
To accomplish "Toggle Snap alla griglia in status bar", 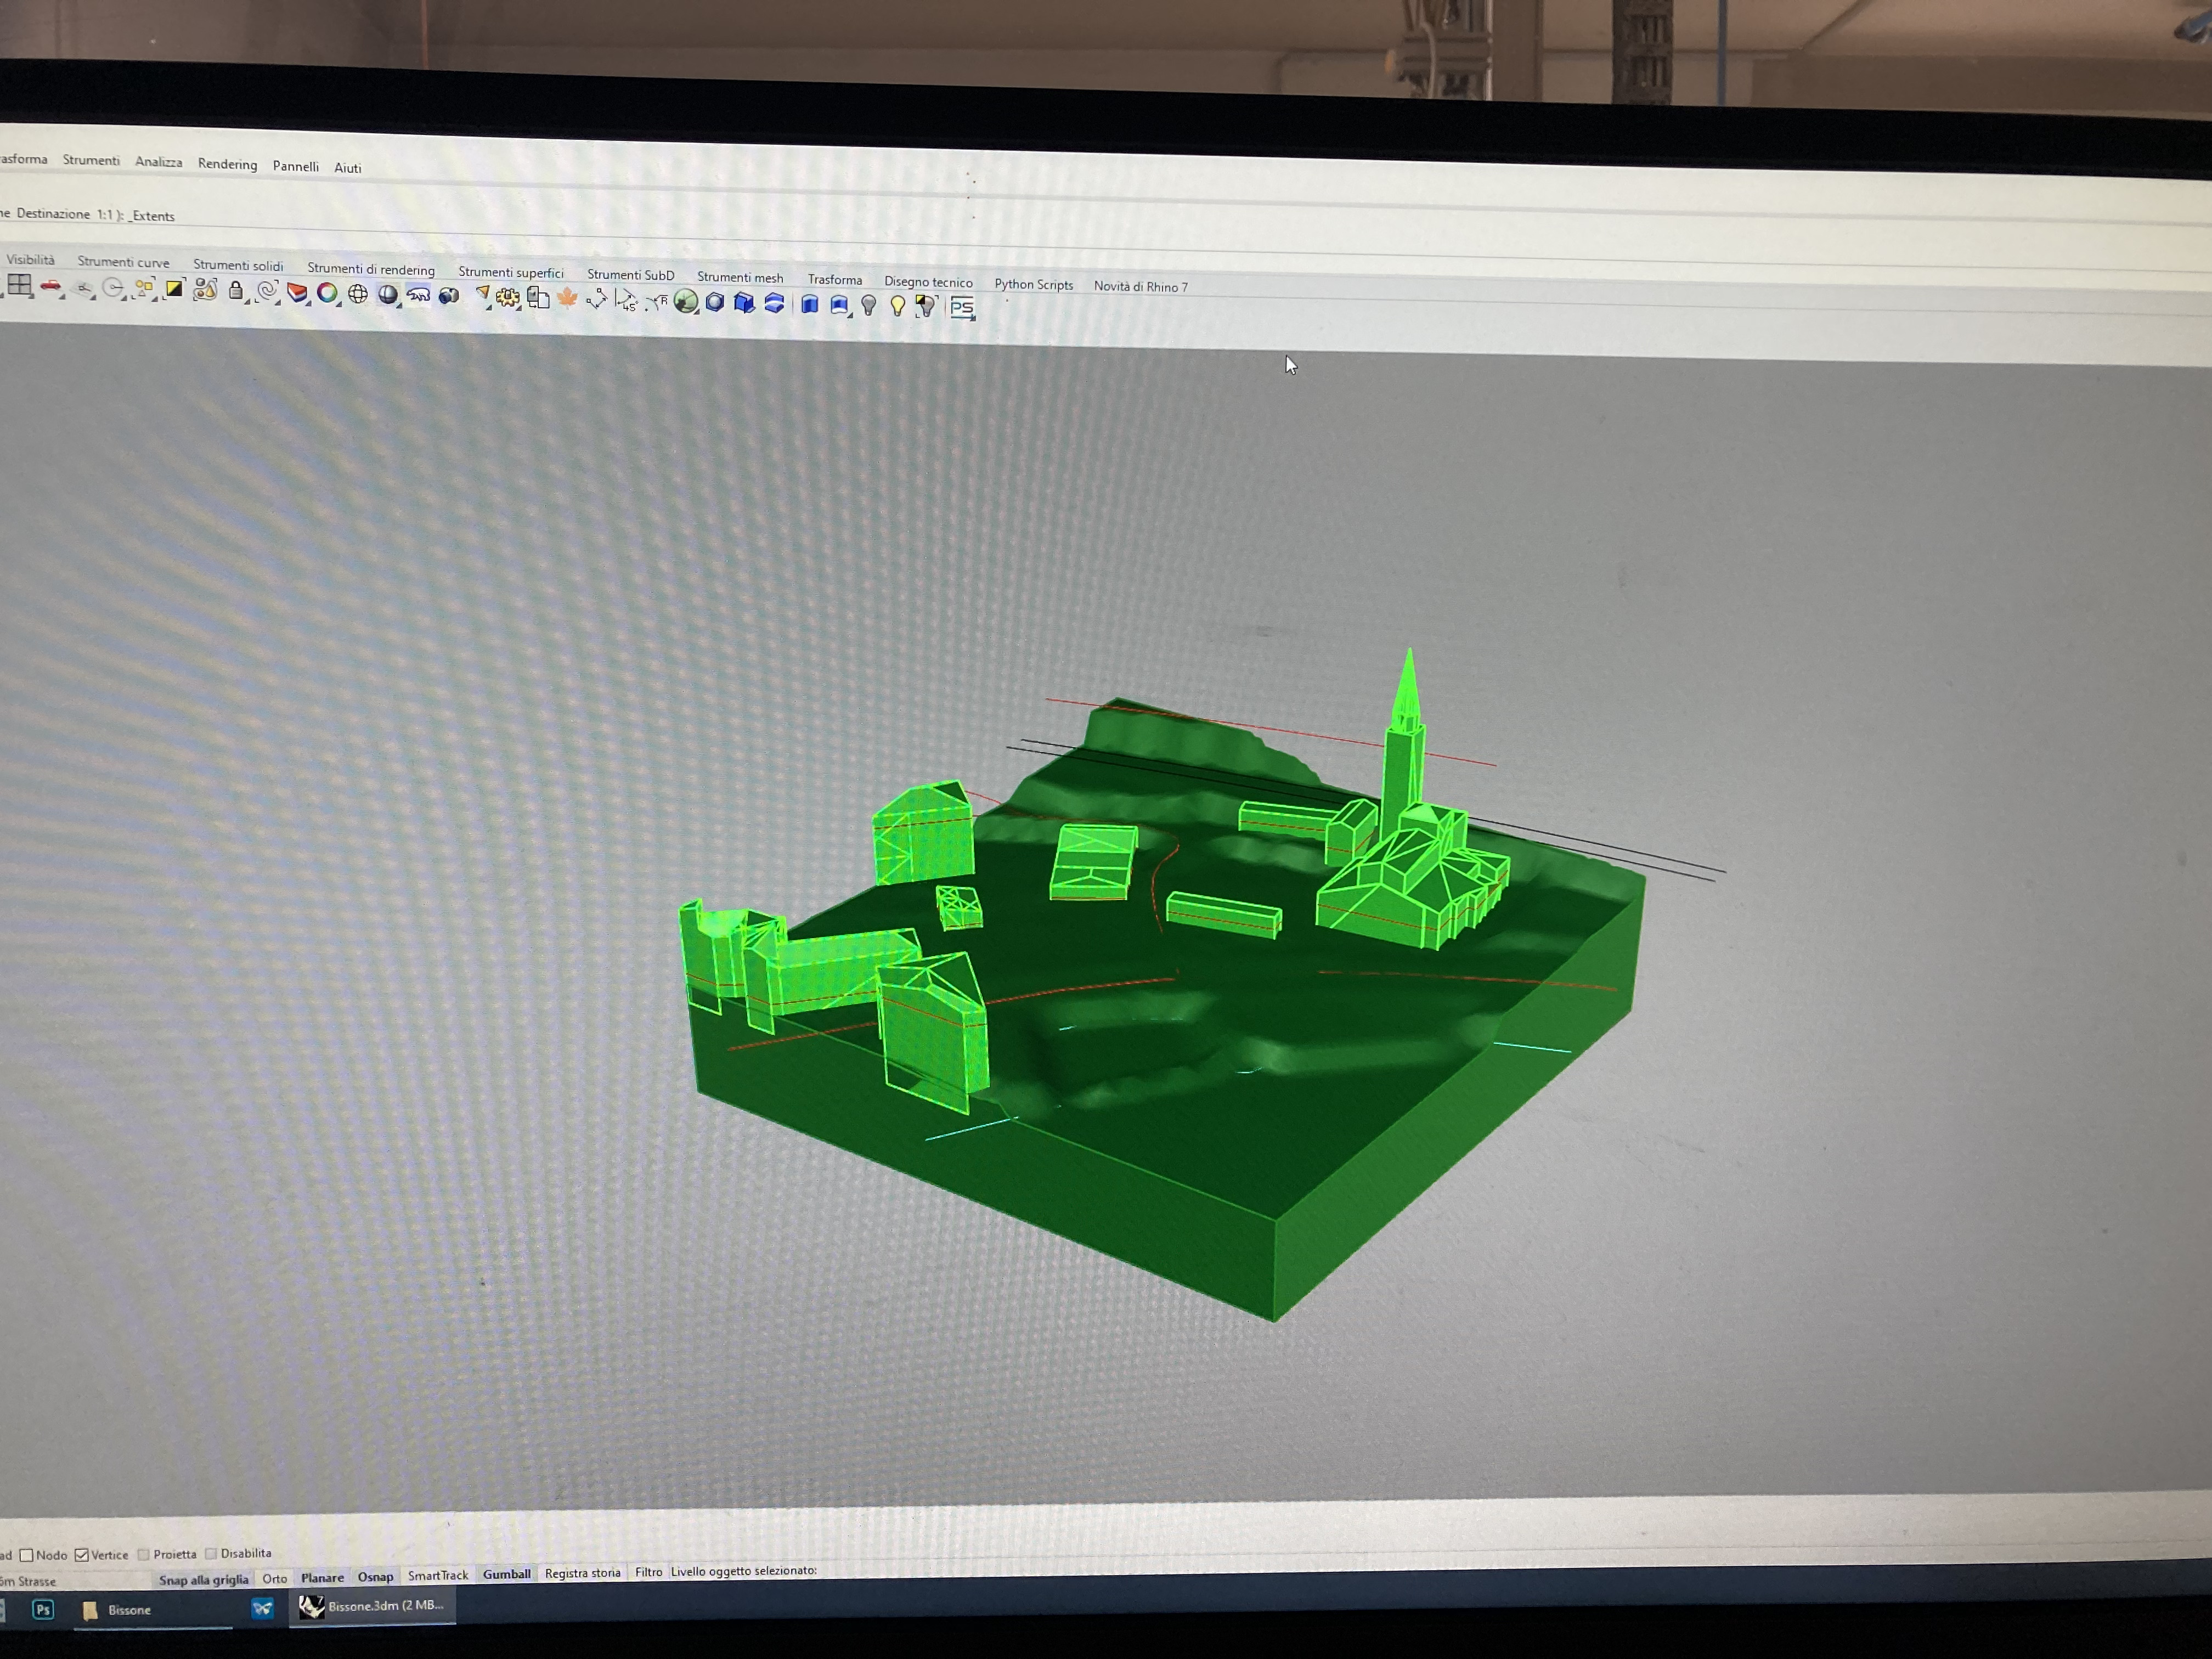I will 203,1580.
